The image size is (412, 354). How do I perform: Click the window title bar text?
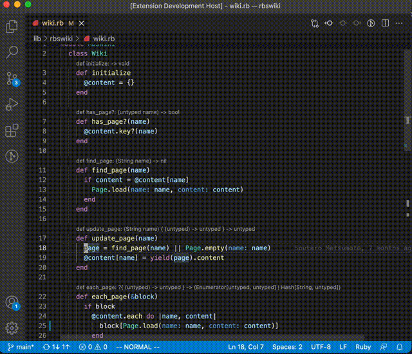(x=205, y=6)
